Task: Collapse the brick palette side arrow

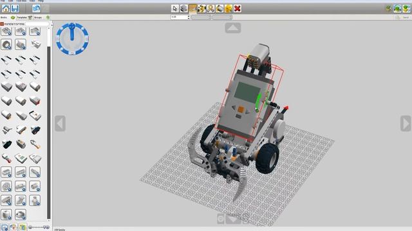Action: 51,25
